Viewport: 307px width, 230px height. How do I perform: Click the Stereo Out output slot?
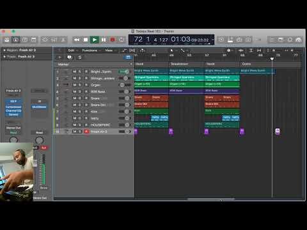click(13, 128)
